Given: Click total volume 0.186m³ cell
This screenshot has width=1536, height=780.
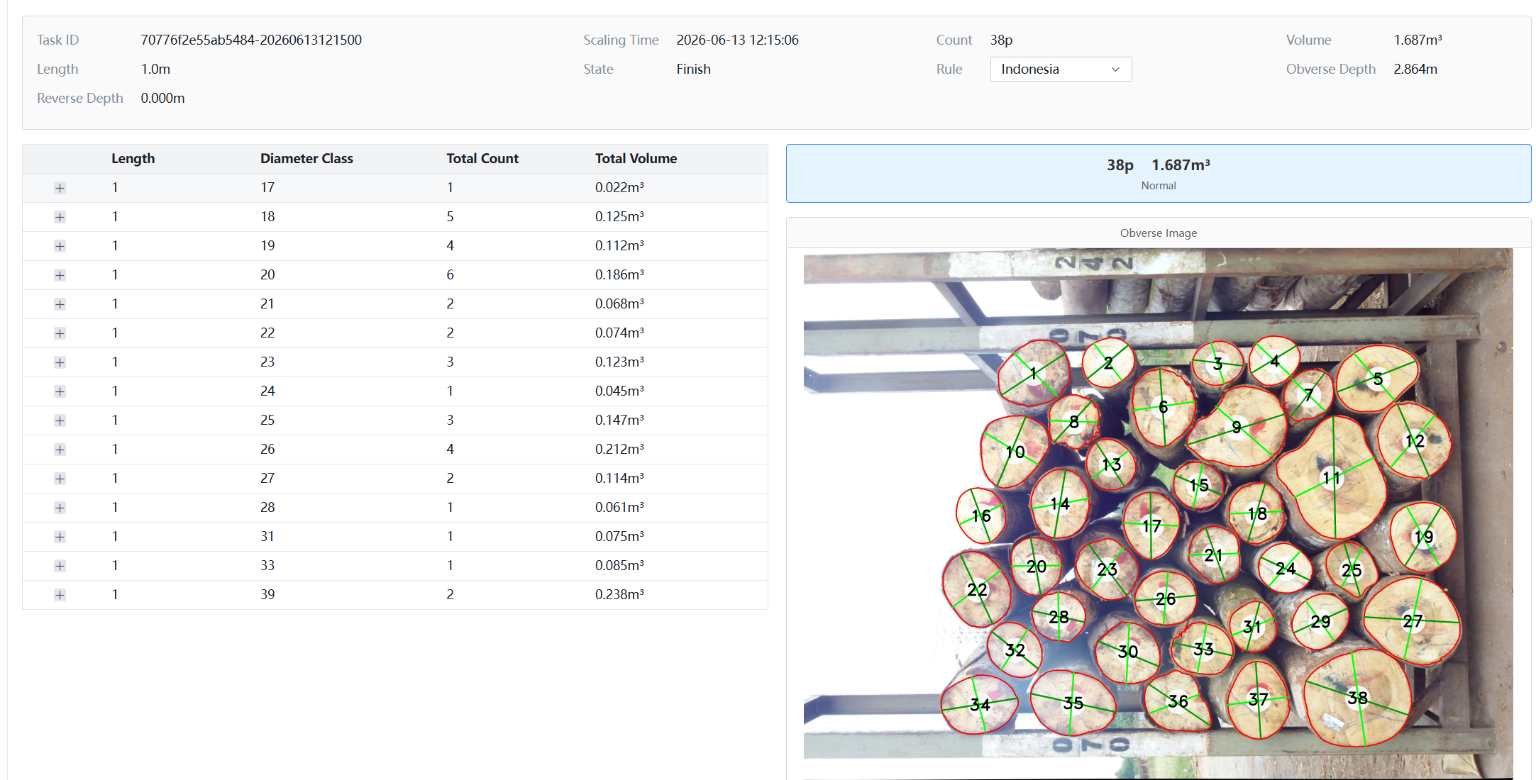Looking at the screenshot, I should click(619, 274).
